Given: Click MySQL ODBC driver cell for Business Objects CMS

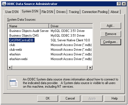Looking at the screenshot, I should [x=68, y=36].
